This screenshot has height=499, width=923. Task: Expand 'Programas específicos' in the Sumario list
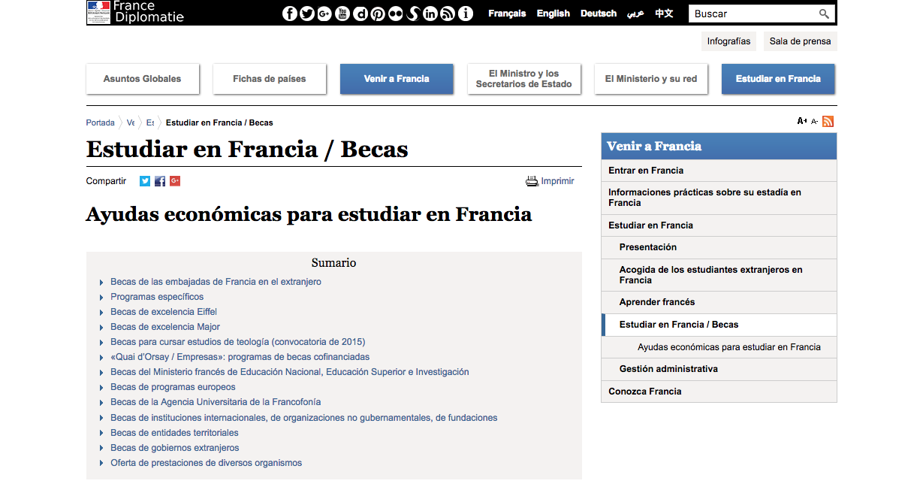158,296
